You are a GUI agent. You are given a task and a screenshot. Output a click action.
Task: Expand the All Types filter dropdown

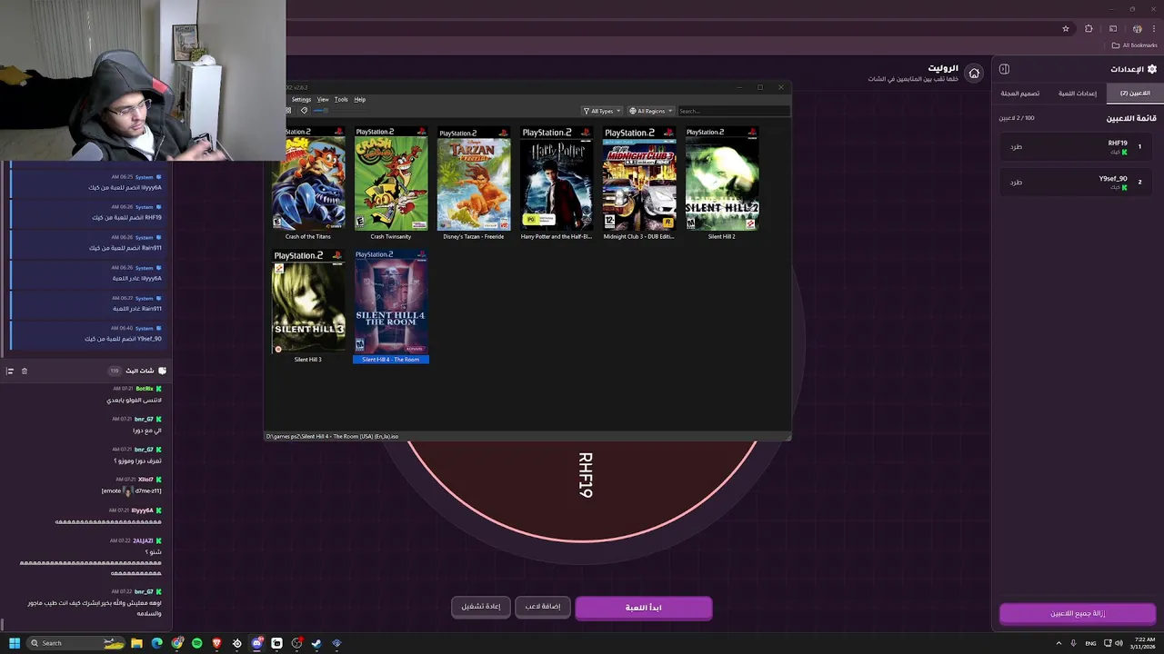pyautogui.click(x=602, y=111)
